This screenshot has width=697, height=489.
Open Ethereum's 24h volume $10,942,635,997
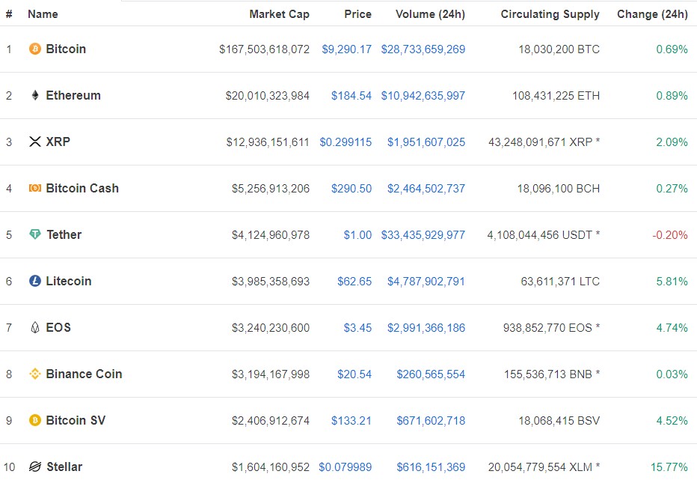pos(423,96)
